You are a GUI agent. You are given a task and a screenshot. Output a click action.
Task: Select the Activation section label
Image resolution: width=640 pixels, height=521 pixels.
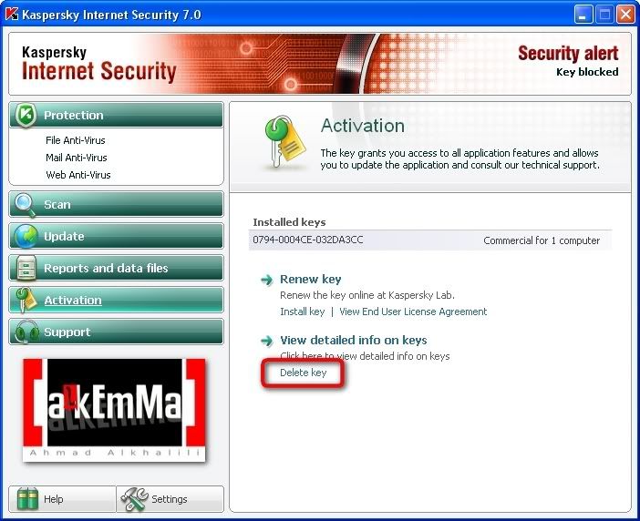pos(73,300)
